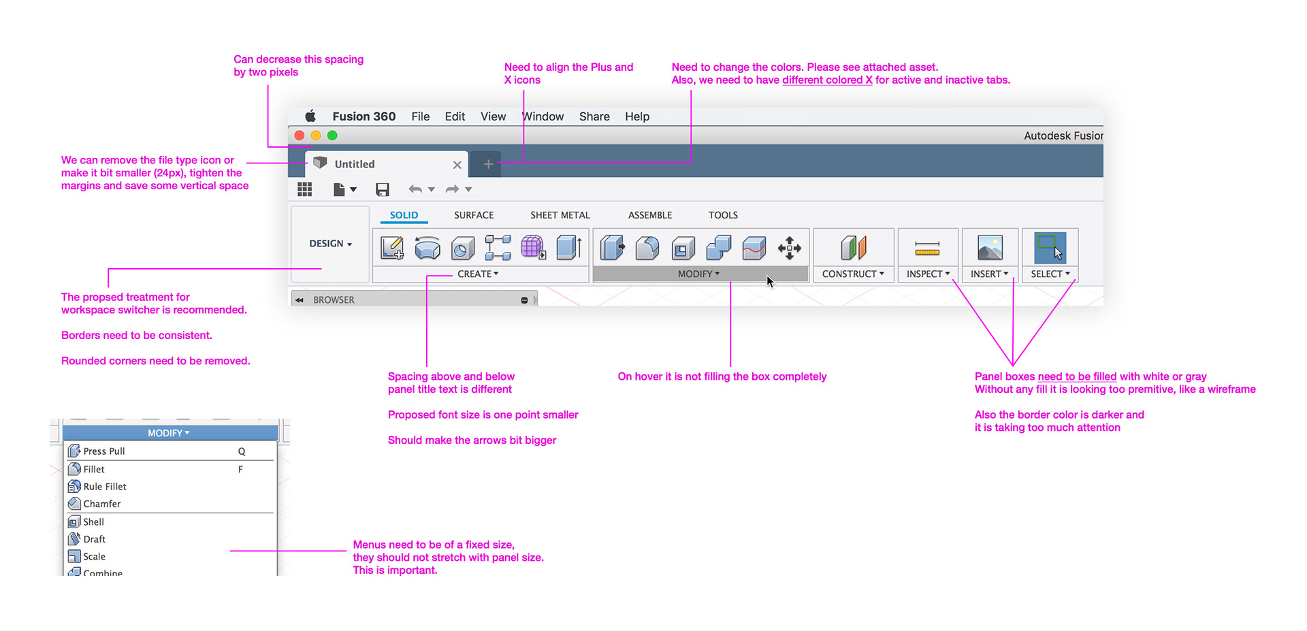Open the Edit menu
This screenshot has width=1307, height=631.
pyautogui.click(x=455, y=116)
